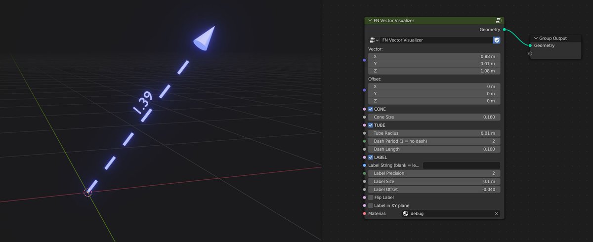
Task: Enable Label in XY plane checkbox
Action: click(x=371, y=205)
